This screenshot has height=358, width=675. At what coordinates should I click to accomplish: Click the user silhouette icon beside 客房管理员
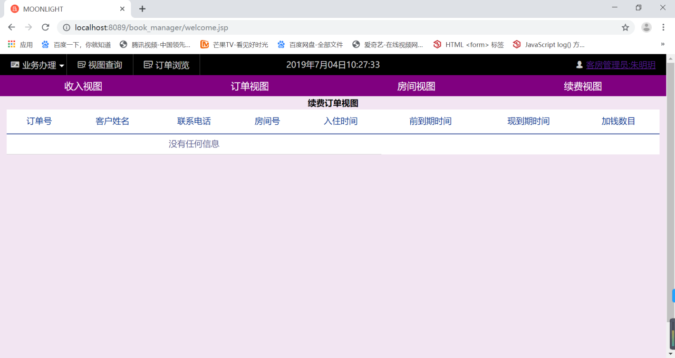tap(580, 65)
